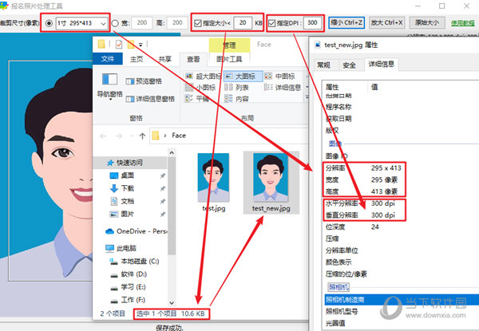Toggle the 预览窗格 option

point(144,81)
